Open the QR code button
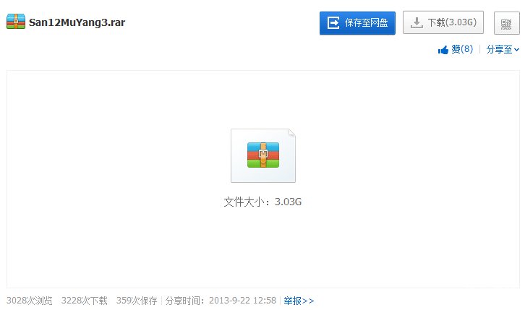 [506, 23]
